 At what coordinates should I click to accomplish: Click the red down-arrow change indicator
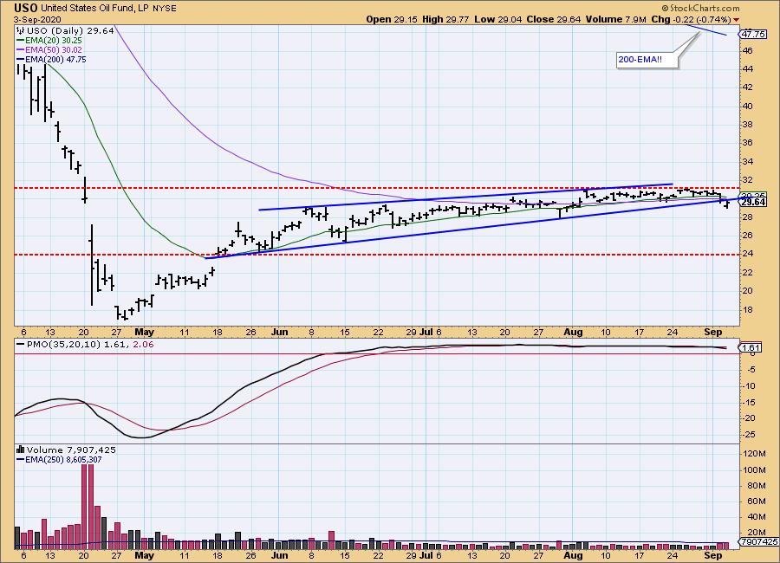[736, 20]
